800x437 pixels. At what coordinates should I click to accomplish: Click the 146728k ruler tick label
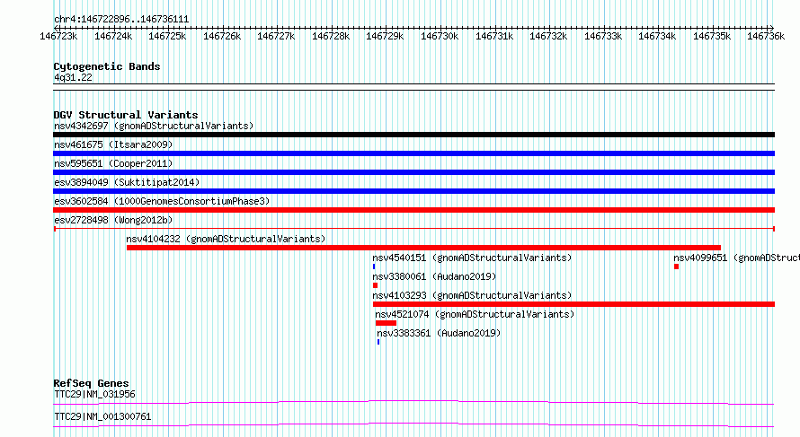point(331,36)
